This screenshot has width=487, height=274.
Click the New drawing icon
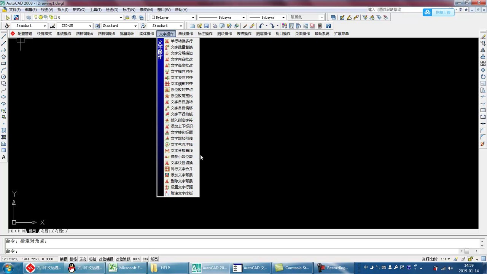(x=193, y=26)
